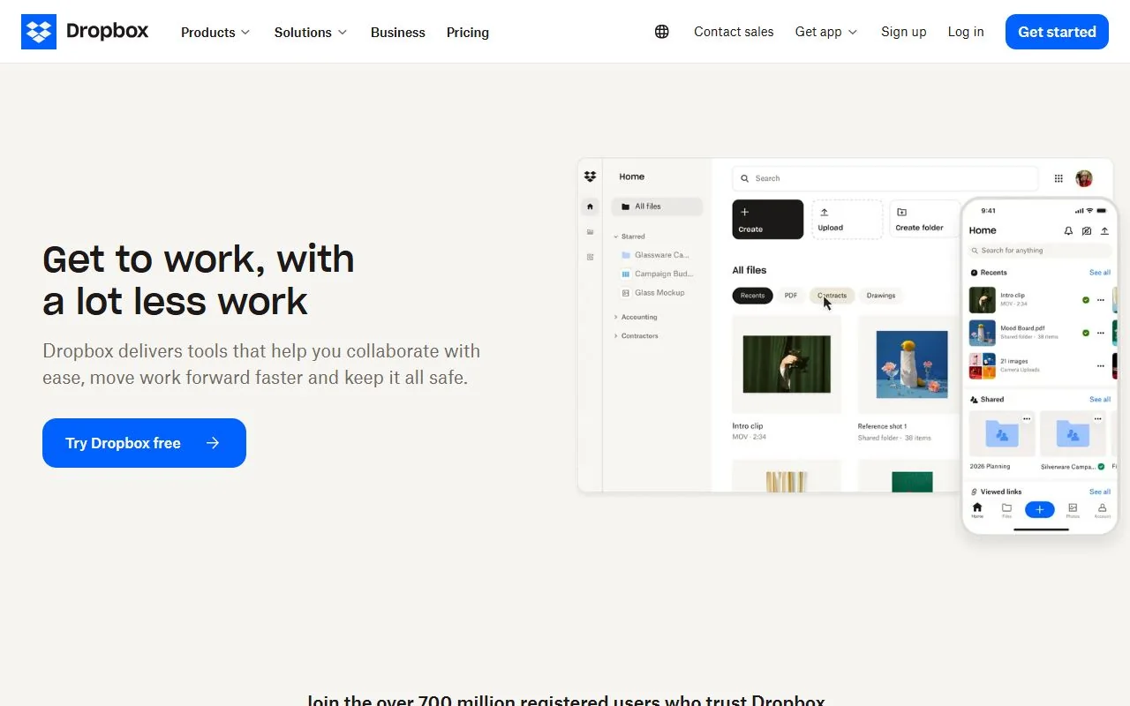Open the Get app dropdown
The image size is (1130, 706).
click(826, 32)
